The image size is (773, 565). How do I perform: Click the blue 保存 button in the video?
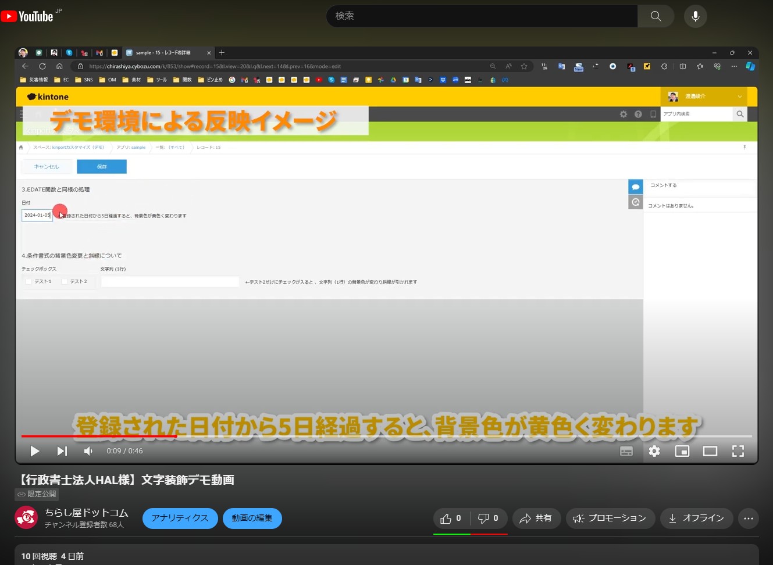[102, 167]
